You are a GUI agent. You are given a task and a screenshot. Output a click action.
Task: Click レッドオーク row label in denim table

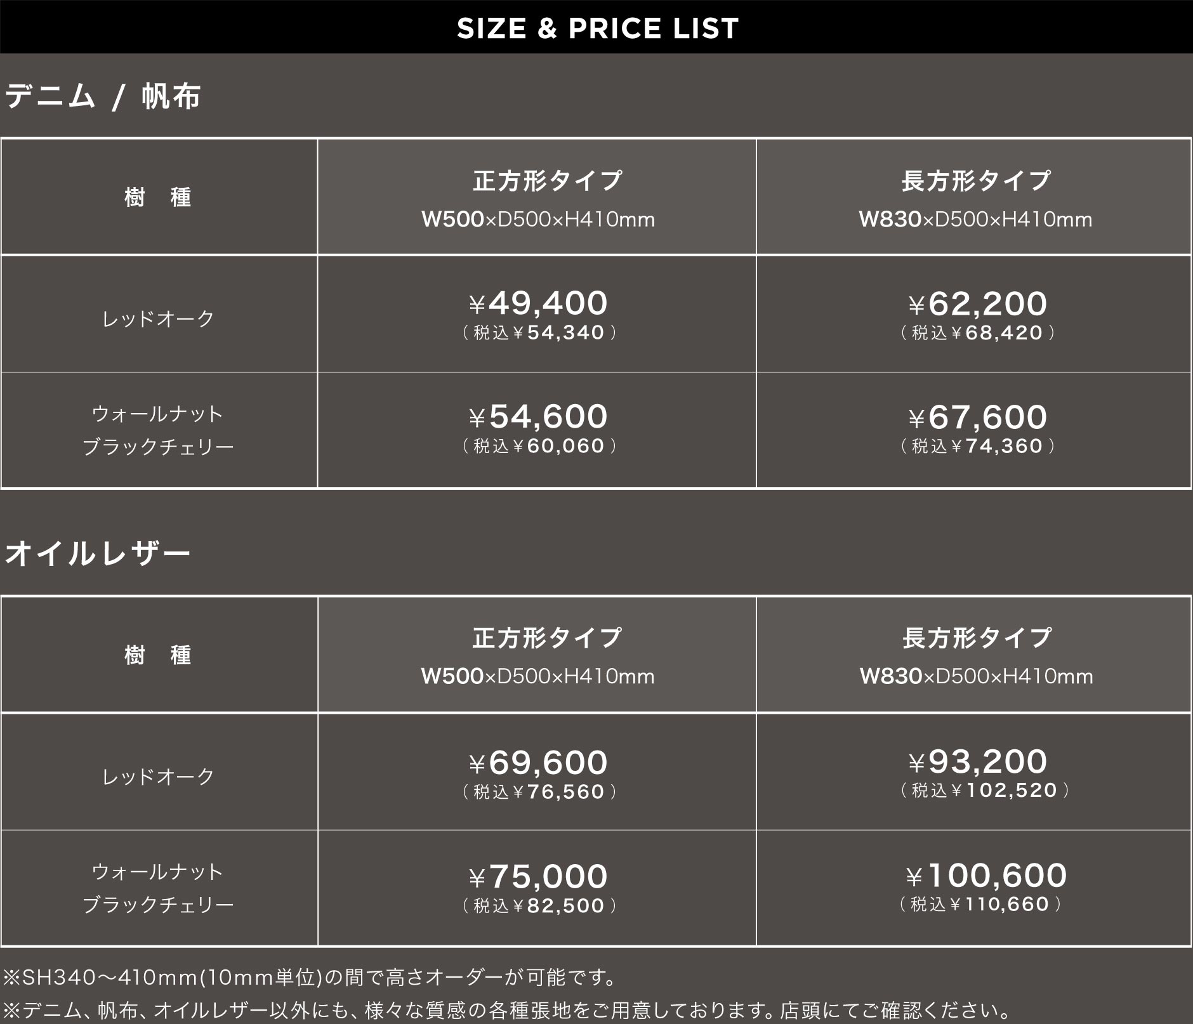[159, 318]
